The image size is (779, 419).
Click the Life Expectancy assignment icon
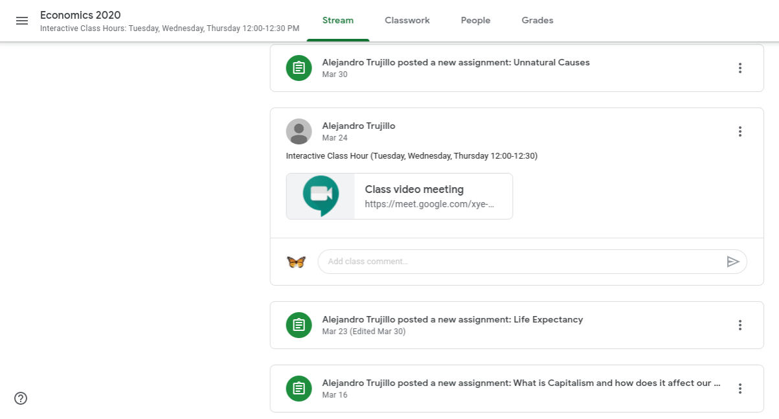coord(299,325)
